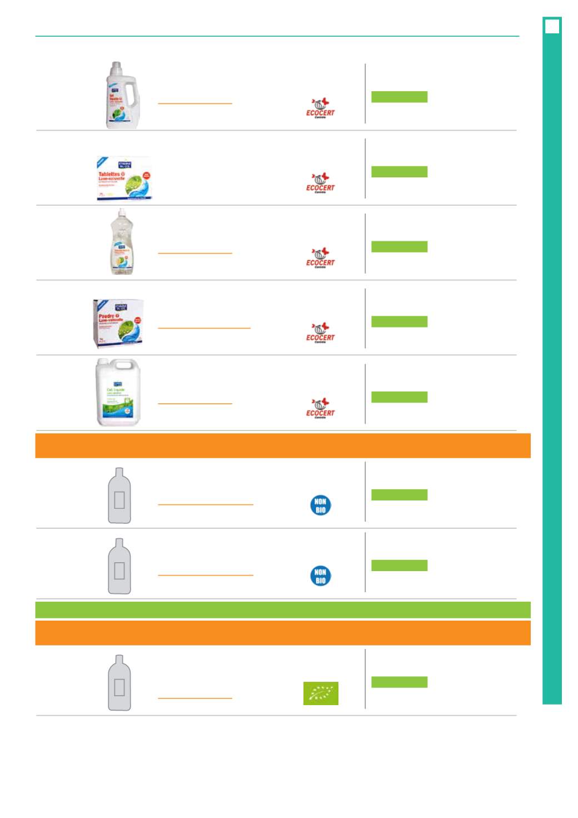This screenshot has height=818, width=578.
Task: Click the green price bar beside tablets box
Action: pos(400,172)
